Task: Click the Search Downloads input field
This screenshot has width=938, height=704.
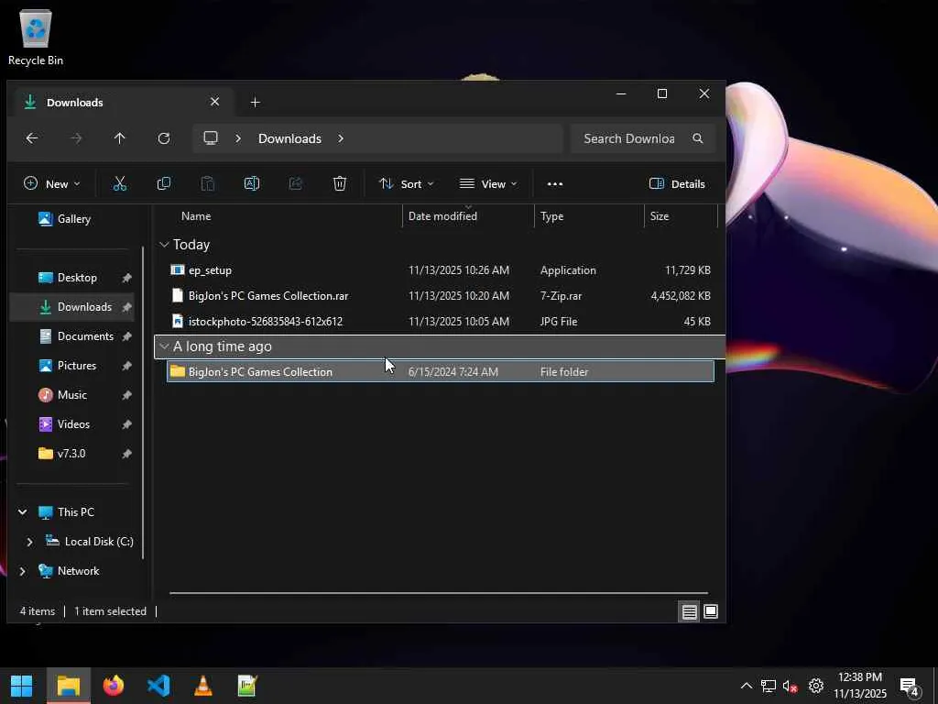Action: click(x=628, y=138)
